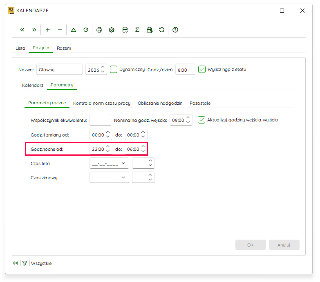Select the Parametry sub-tab
Screen dimensions: 320x282
pyautogui.click(x=62, y=85)
